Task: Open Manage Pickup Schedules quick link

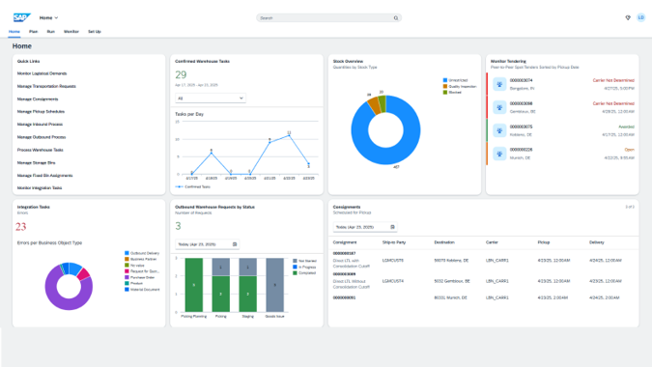Action: click(x=41, y=112)
